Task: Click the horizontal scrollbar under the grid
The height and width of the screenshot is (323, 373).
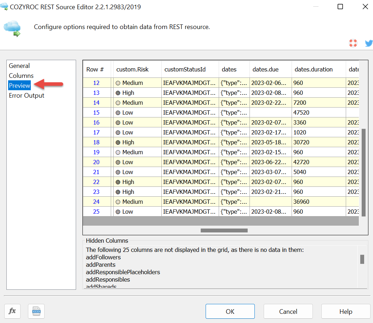Action: click(x=224, y=230)
